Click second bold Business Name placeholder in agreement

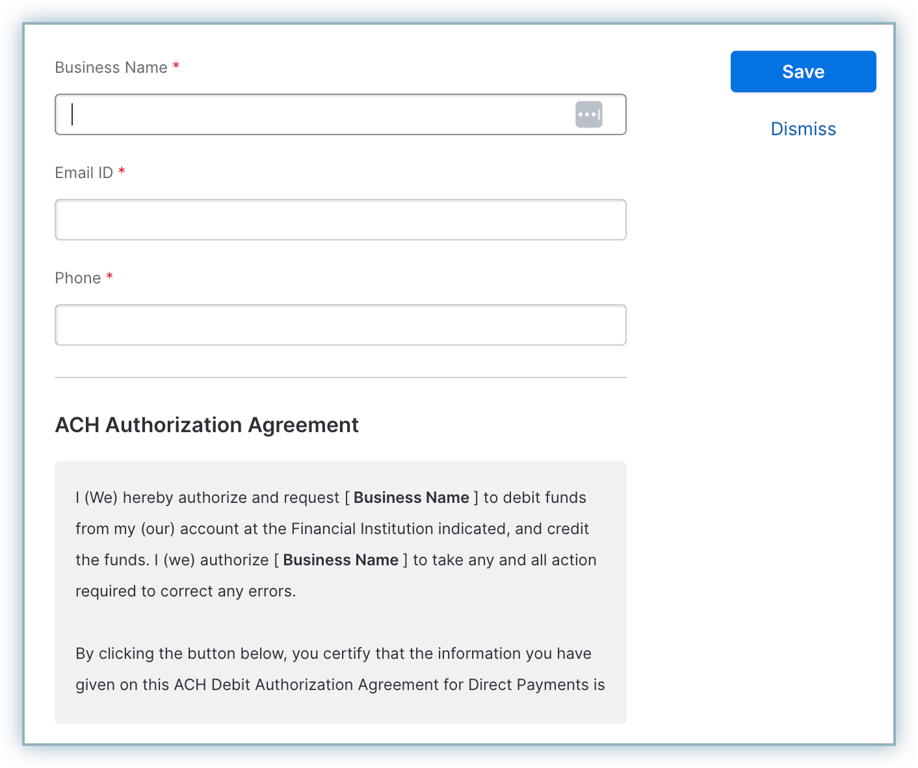(x=341, y=560)
